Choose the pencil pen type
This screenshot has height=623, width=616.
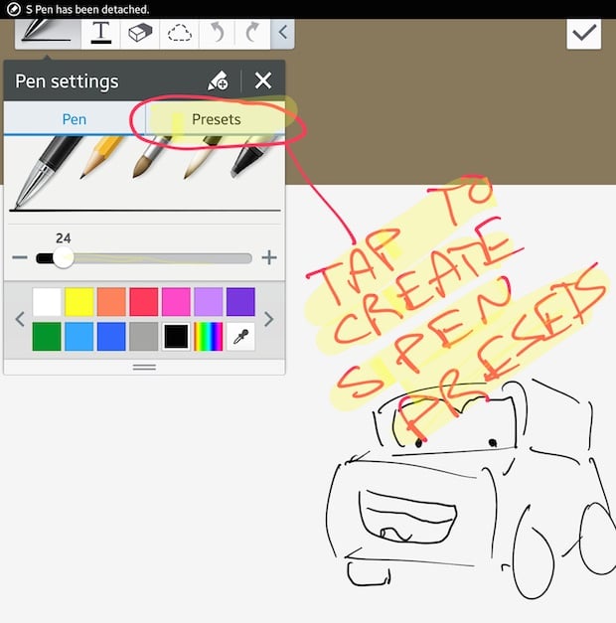[102, 157]
